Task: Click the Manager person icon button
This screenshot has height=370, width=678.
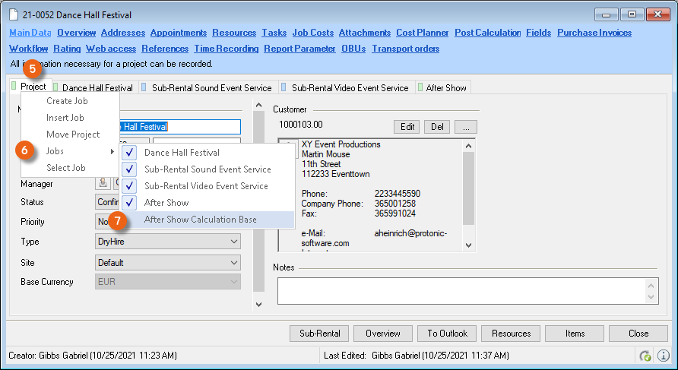Action: click(102, 183)
